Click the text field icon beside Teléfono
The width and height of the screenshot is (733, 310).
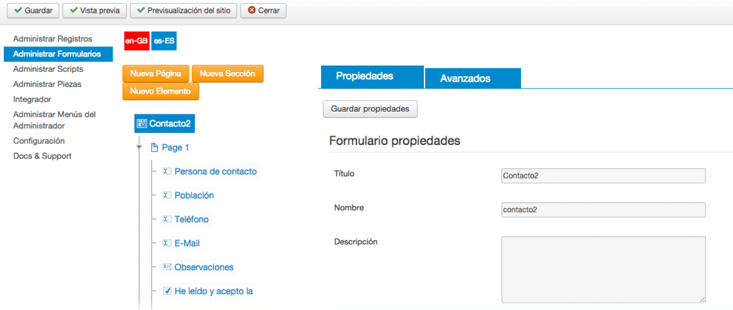(x=167, y=219)
